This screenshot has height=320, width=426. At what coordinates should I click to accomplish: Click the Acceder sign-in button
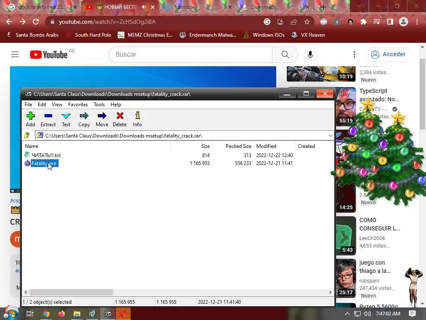389,55
